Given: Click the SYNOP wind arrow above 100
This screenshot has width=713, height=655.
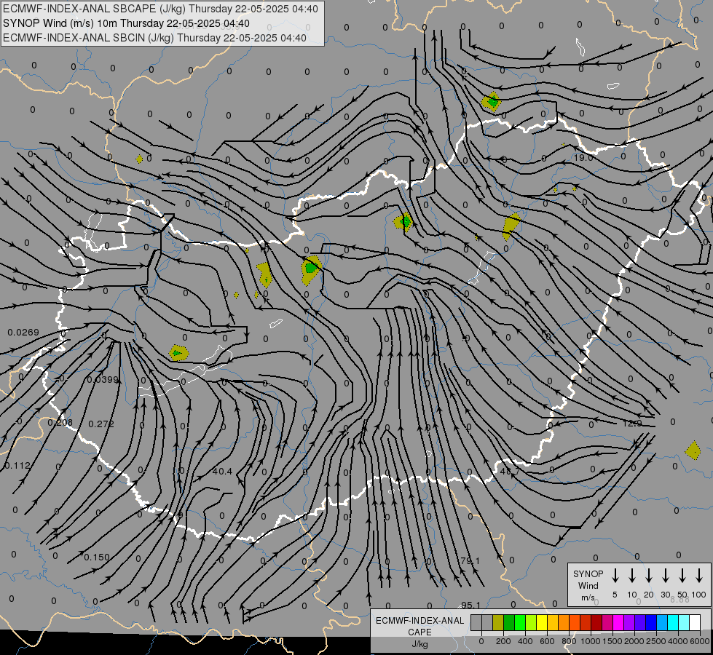Looking at the screenshot, I should click(699, 576).
